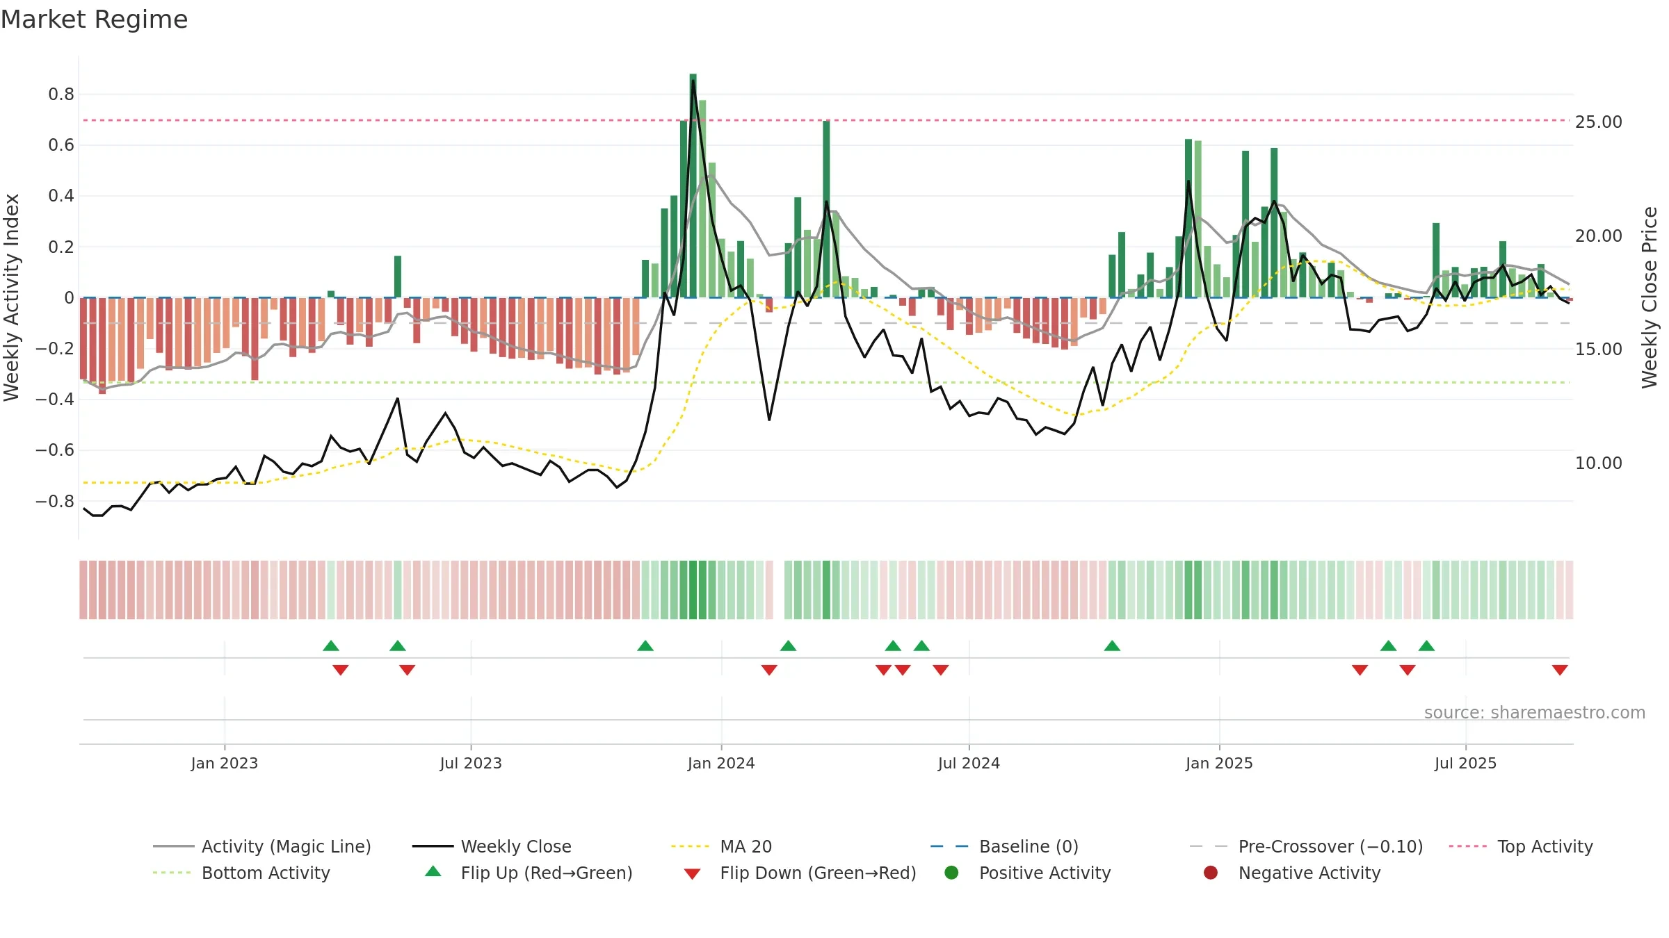Click the Market Regime chart title
Viewport: 1669px width, 938px height.
coord(94,19)
